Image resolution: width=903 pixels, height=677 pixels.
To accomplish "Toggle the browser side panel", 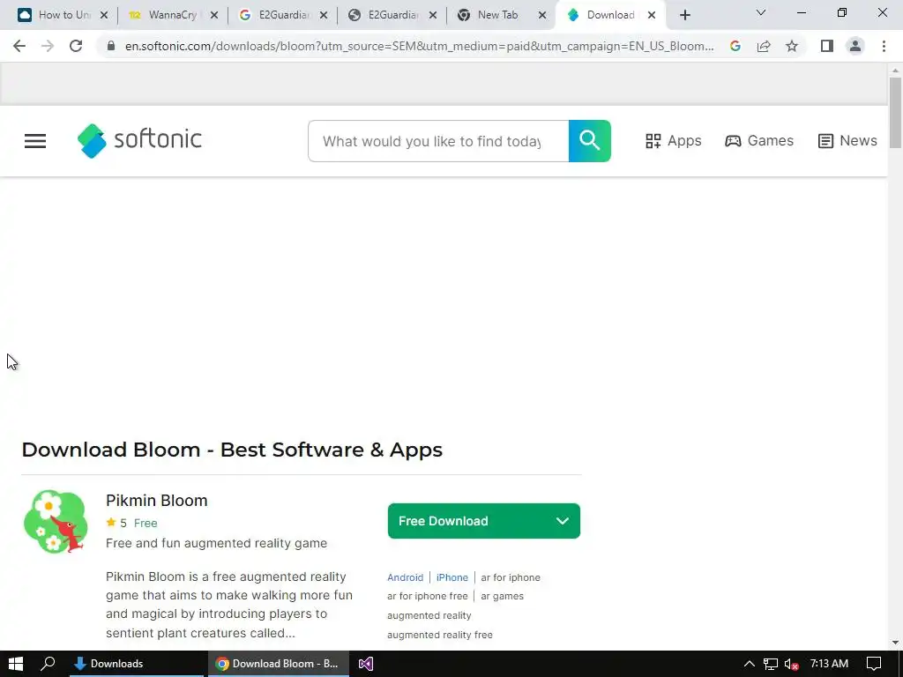I will click(x=827, y=46).
